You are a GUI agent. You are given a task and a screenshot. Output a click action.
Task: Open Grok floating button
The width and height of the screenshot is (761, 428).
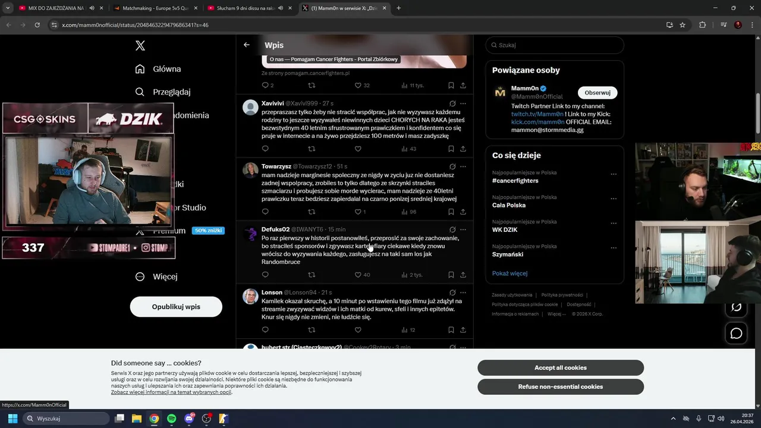point(736,307)
